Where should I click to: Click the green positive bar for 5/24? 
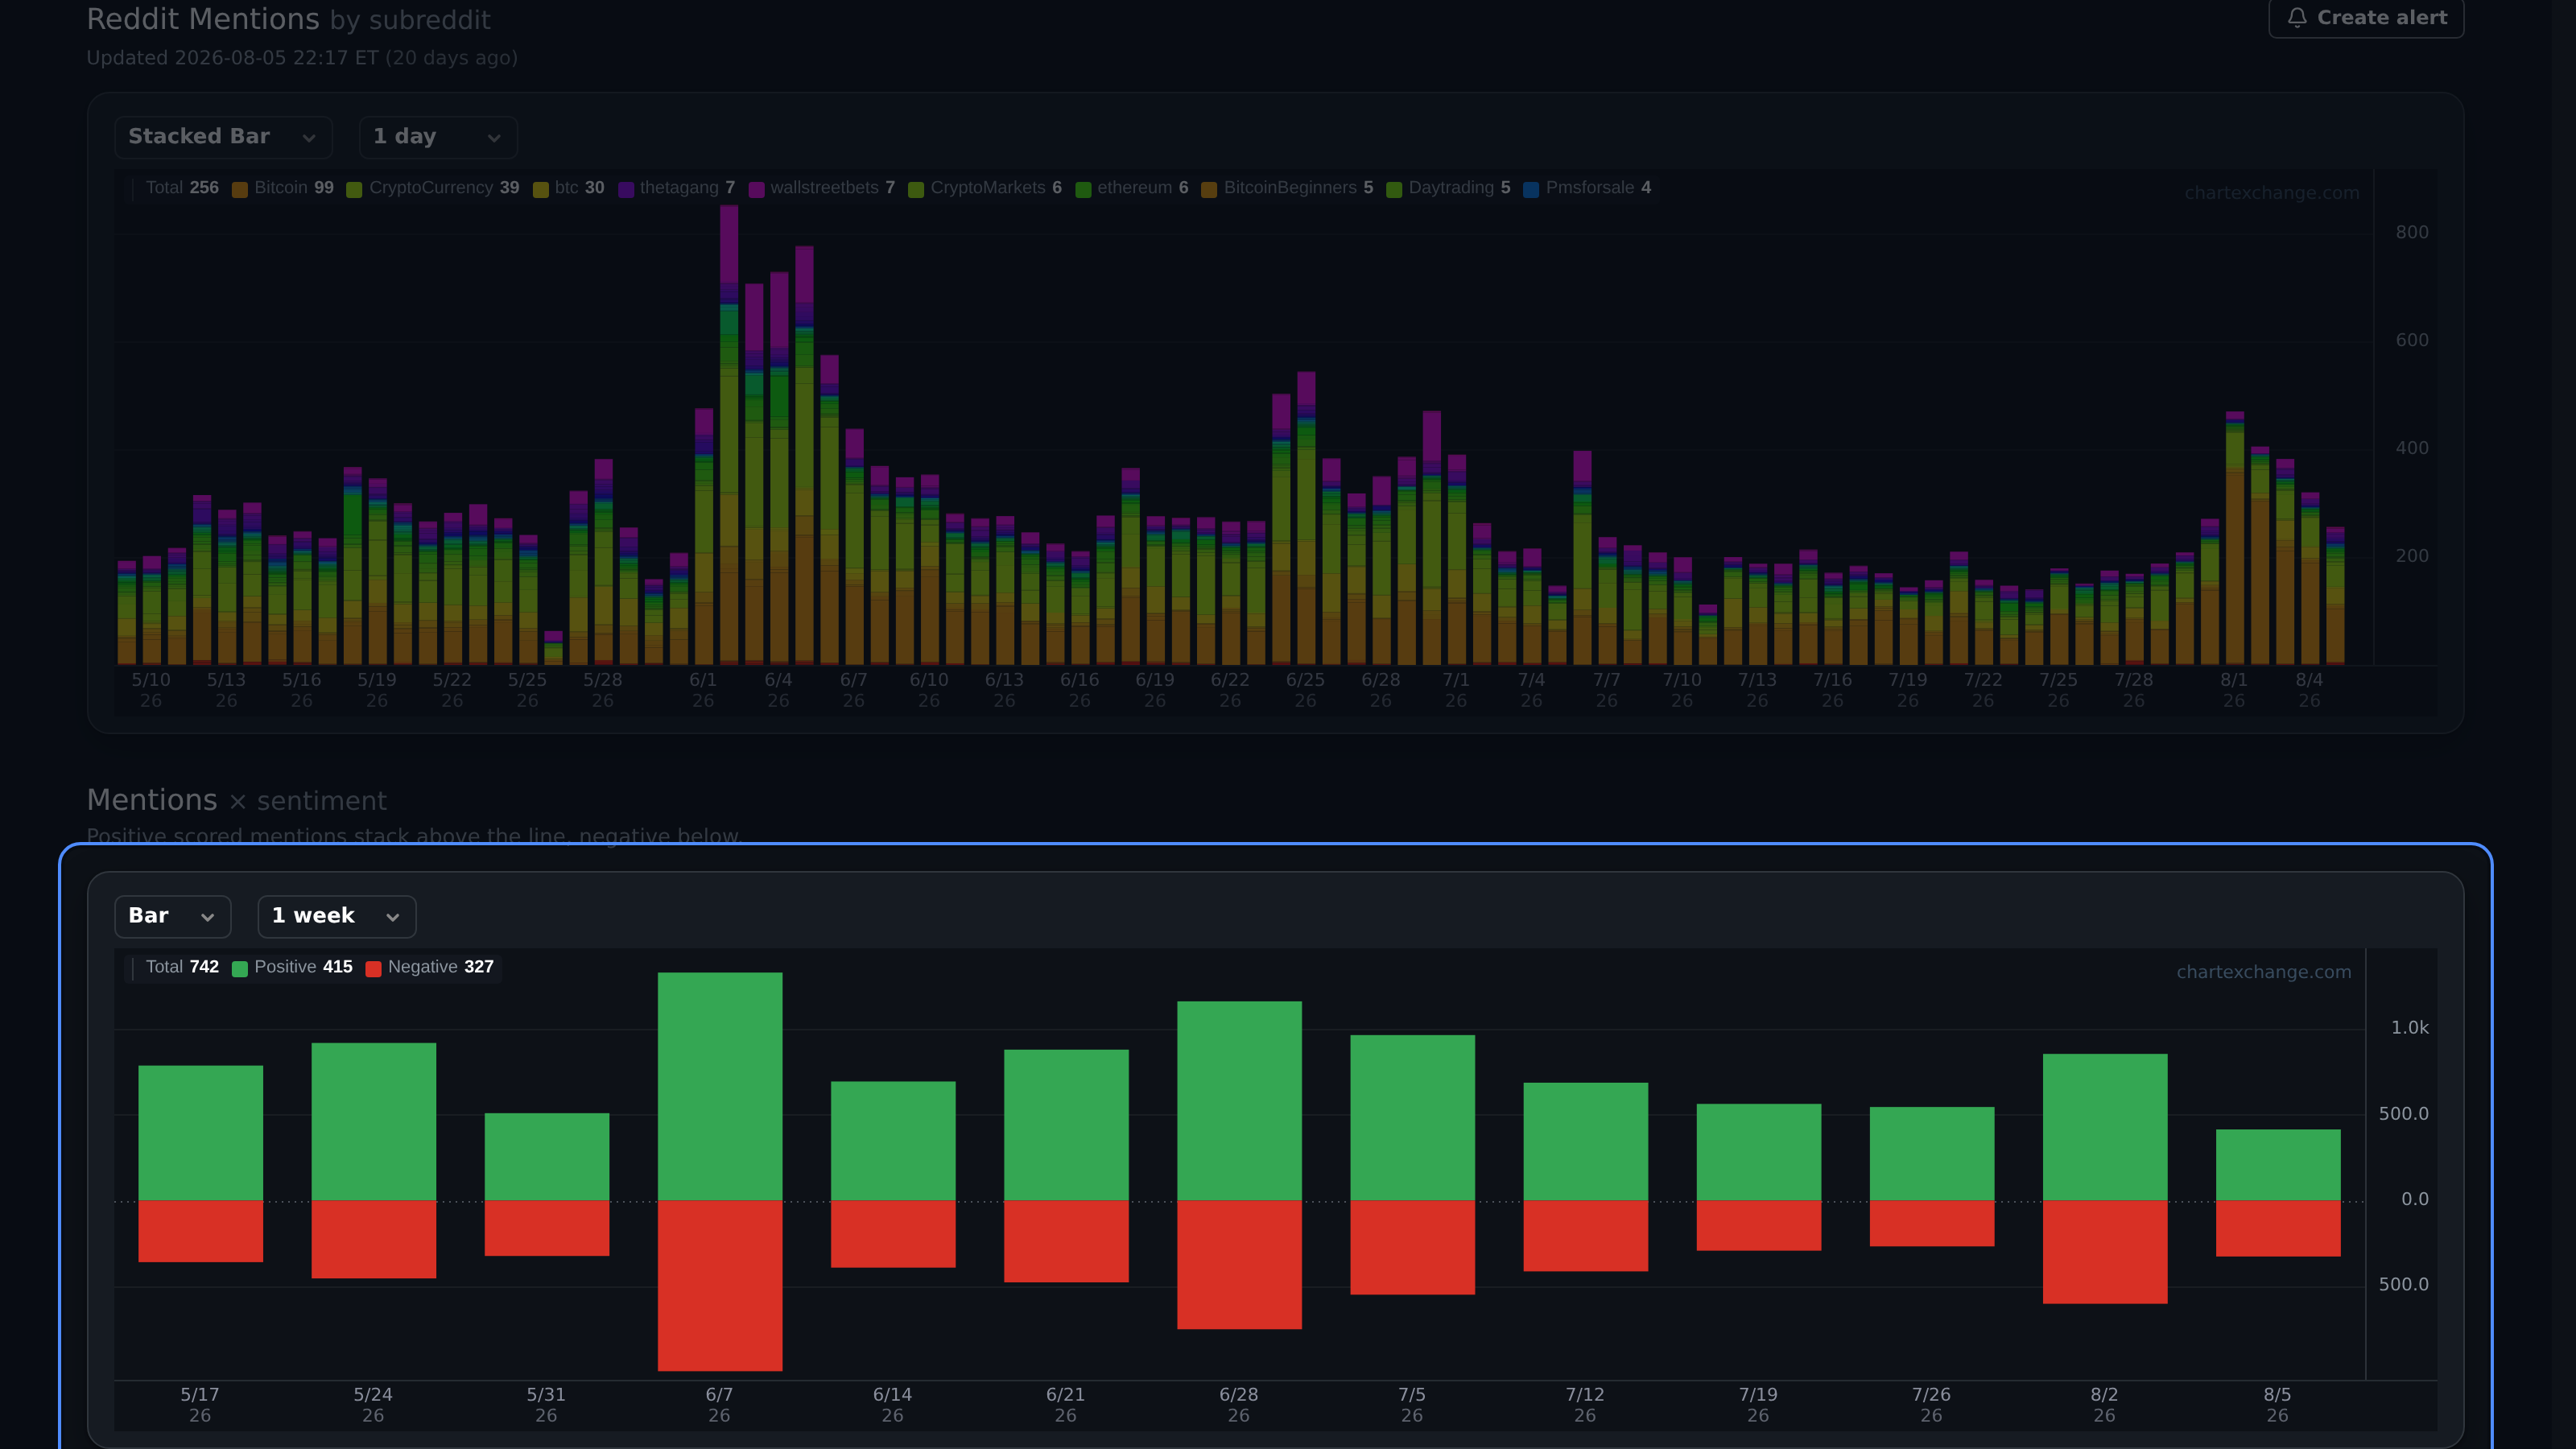pyautogui.click(x=374, y=1121)
